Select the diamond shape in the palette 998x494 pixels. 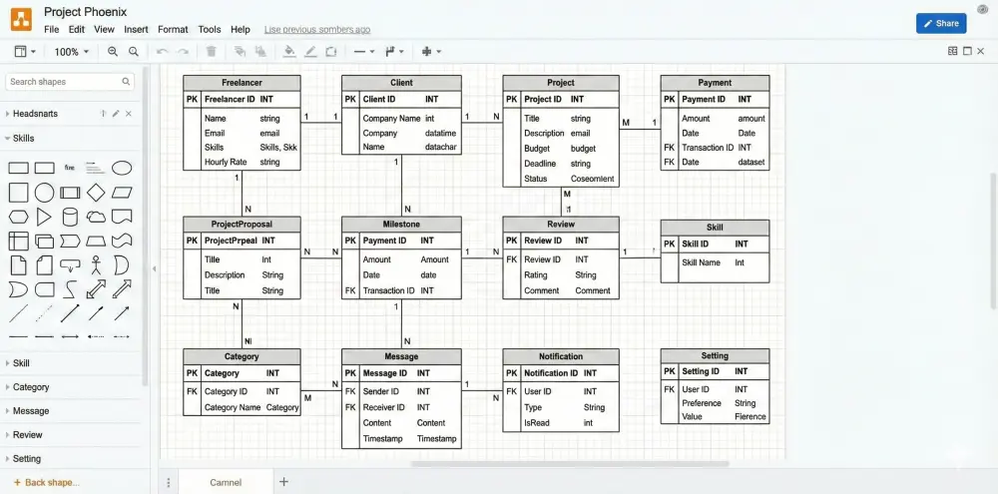click(96, 193)
